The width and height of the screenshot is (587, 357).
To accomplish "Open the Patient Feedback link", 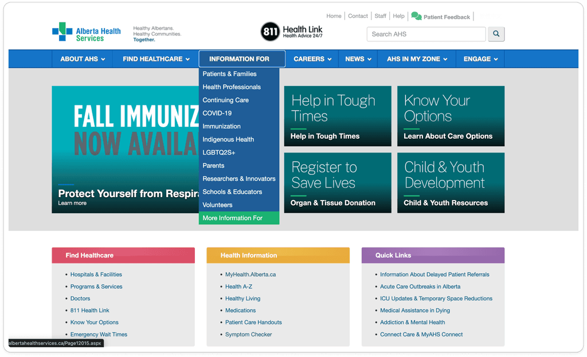I will click(447, 17).
